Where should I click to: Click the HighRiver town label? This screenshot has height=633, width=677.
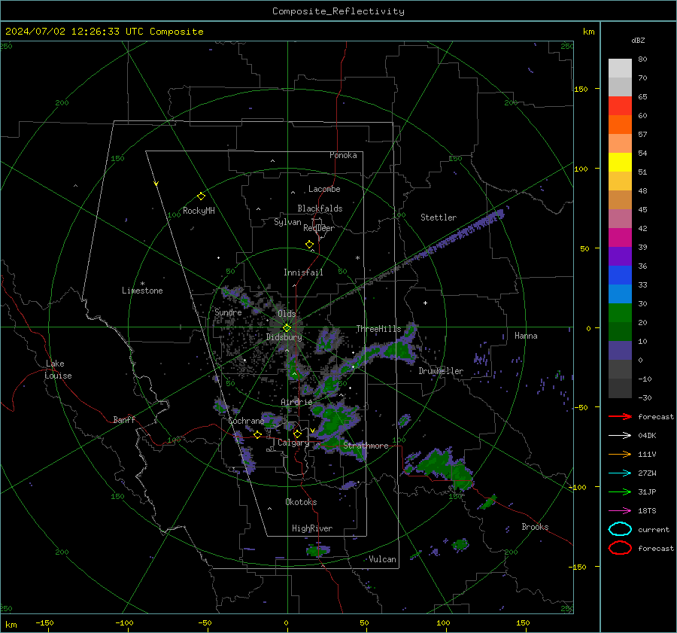click(x=312, y=528)
